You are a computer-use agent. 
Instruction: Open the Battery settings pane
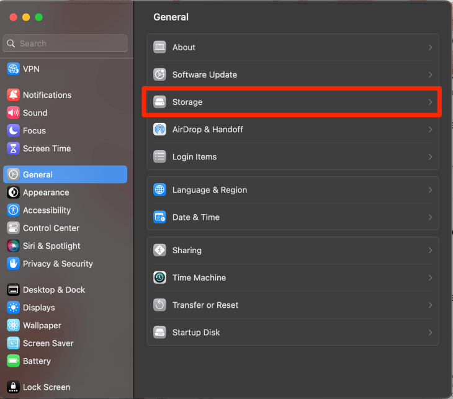(37, 361)
